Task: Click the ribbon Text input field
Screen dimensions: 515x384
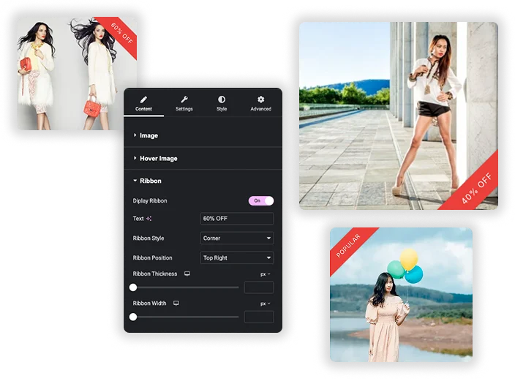Action: coord(237,219)
